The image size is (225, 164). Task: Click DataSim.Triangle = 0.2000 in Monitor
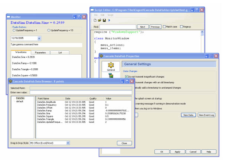(25, 69)
